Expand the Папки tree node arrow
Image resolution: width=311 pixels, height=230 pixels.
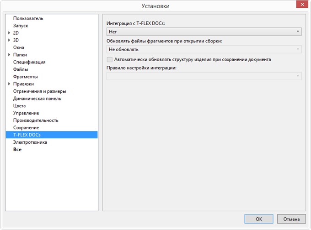pyautogui.click(x=9, y=55)
